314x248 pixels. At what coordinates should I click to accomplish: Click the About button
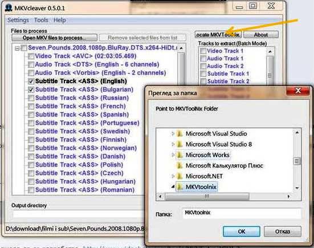click(261, 35)
